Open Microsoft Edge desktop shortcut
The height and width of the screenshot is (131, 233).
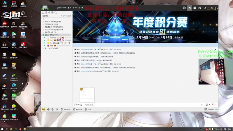pyautogui.click(x=14, y=87)
